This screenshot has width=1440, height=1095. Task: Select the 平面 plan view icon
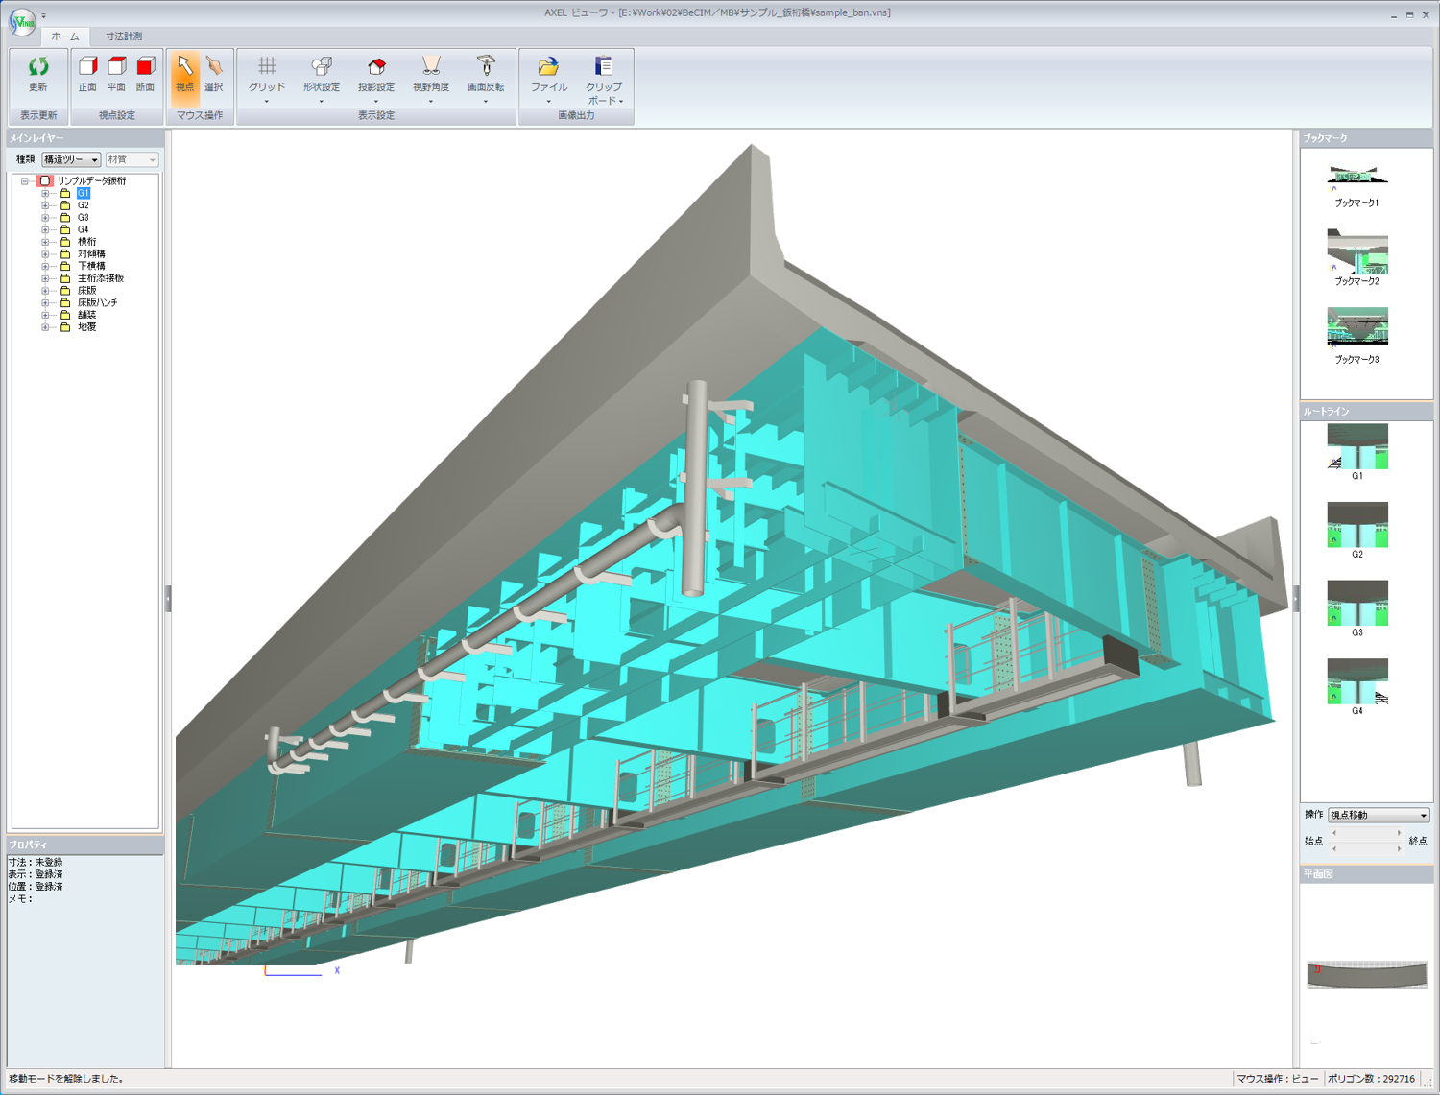coord(116,74)
